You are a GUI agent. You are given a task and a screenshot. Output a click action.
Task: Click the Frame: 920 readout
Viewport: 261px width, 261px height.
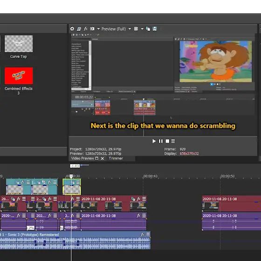(x=175, y=149)
